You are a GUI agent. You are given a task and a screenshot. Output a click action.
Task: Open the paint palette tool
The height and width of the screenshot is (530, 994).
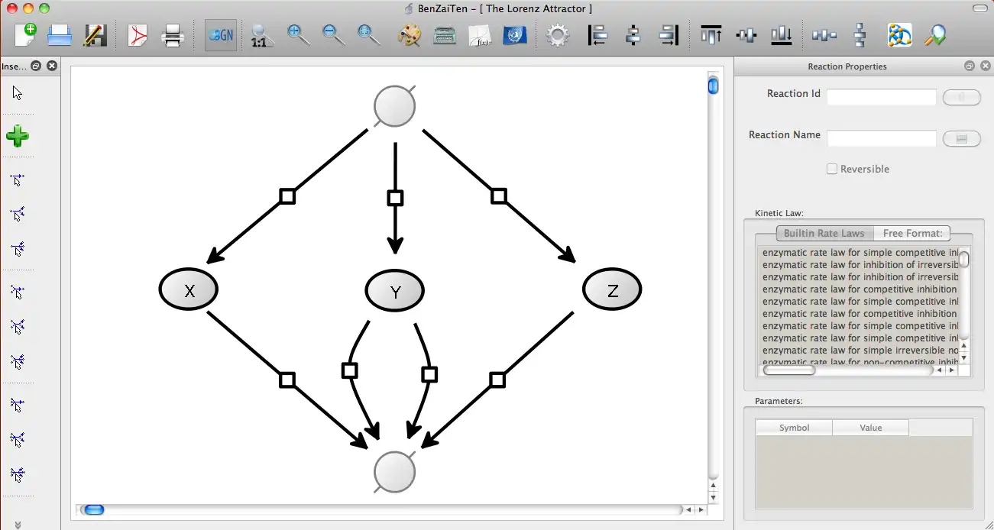410,35
